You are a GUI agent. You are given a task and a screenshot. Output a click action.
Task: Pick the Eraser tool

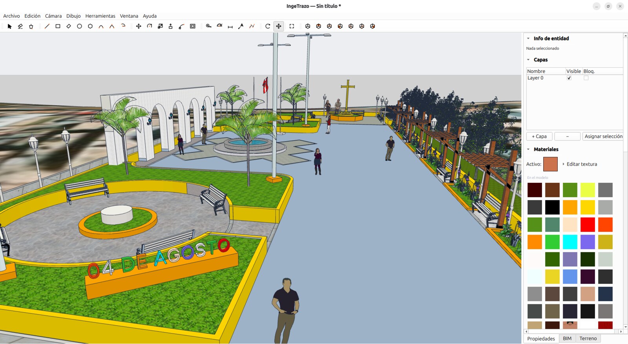click(20, 26)
